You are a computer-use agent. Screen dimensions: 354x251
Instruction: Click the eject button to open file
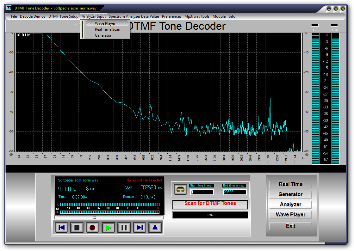[155, 228]
